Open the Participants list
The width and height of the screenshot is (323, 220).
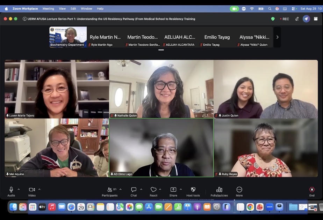pyautogui.click(x=110, y=192)
